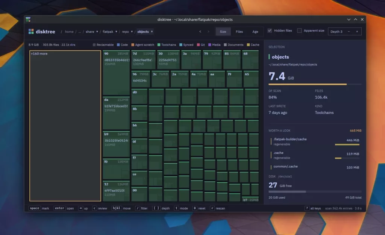Select the 3c treemap block 76MiB

(x=160, y=79)
